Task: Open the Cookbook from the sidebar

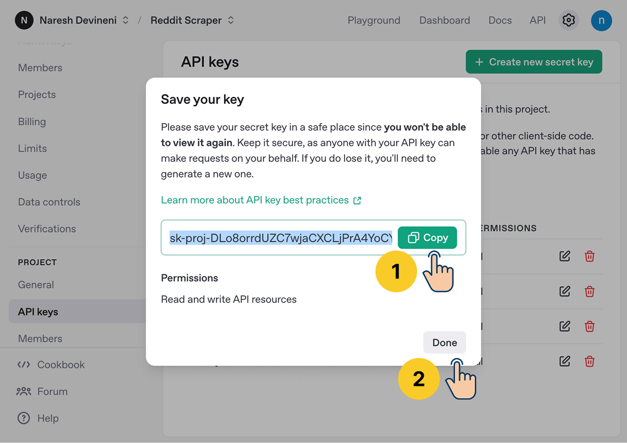Action: (x=61, y=364)
